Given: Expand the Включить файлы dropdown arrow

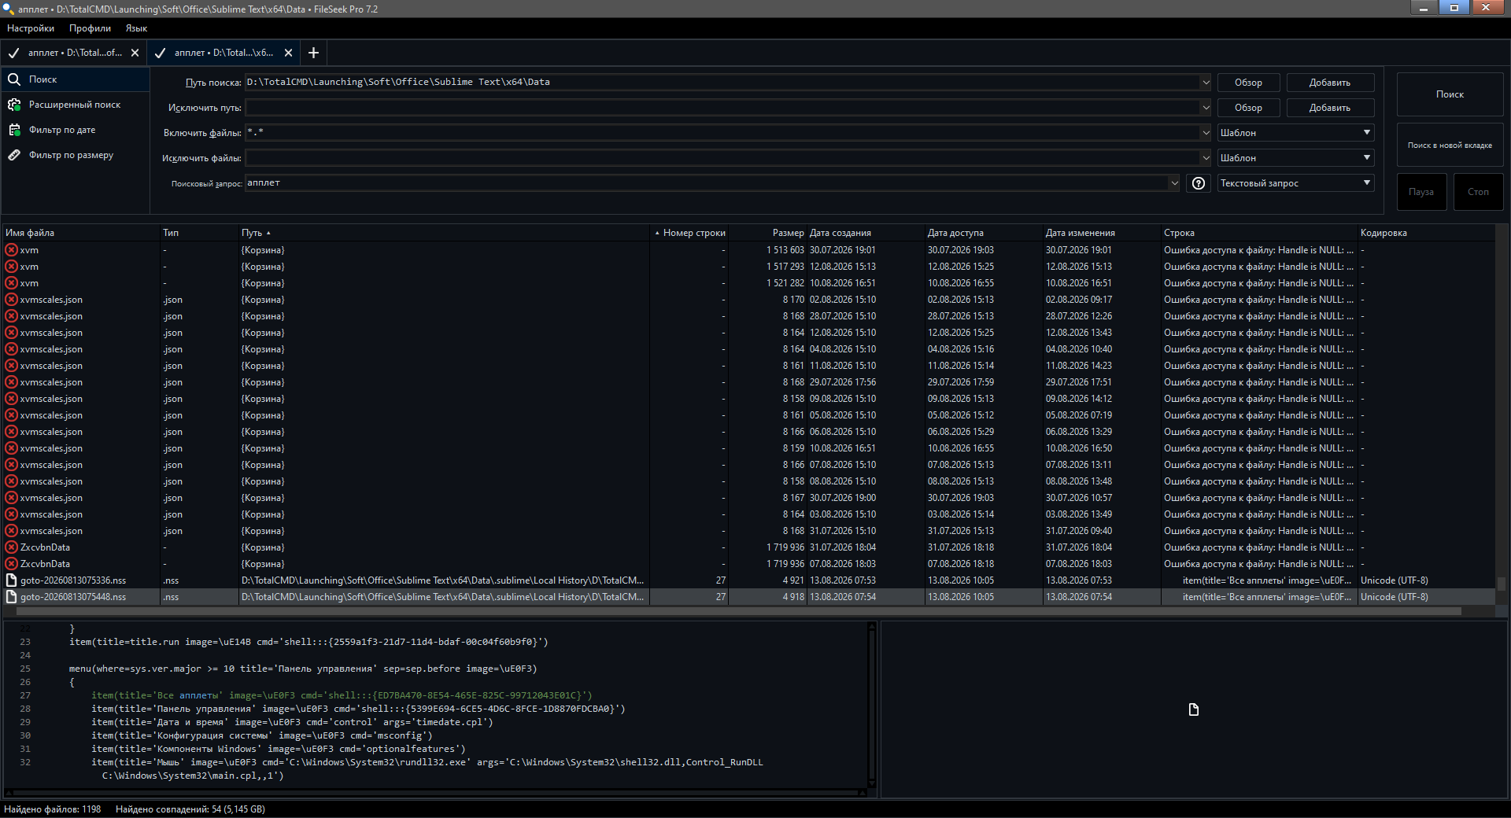Looking at the screenshot, I should [x=1206, y=132].
